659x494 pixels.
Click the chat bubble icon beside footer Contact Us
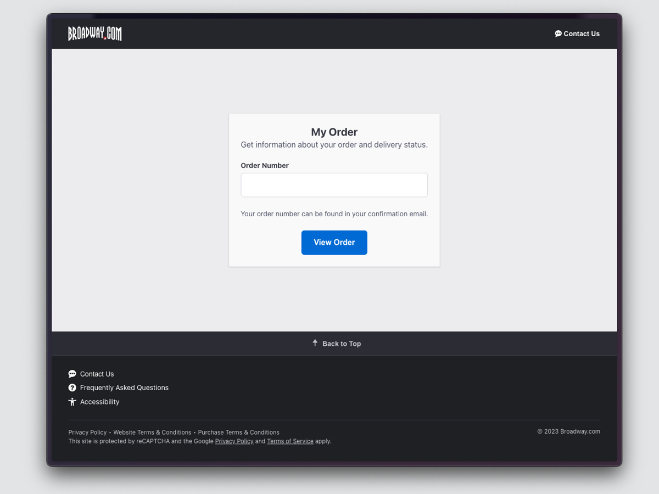pos(72,374)
